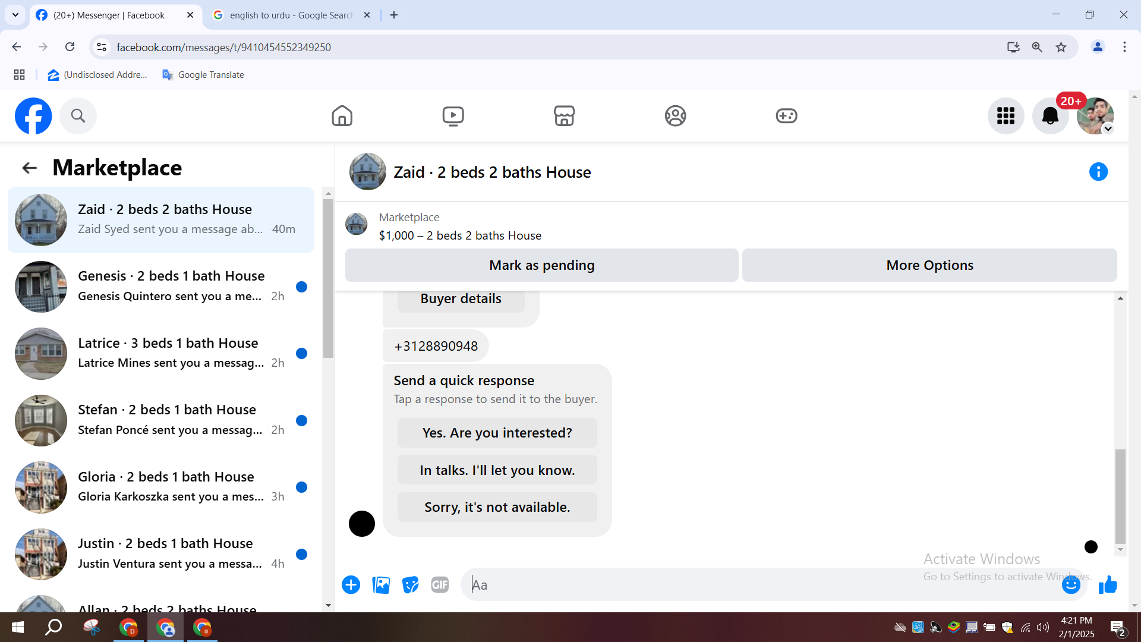Click Mark as pending button

pos(541,265)
